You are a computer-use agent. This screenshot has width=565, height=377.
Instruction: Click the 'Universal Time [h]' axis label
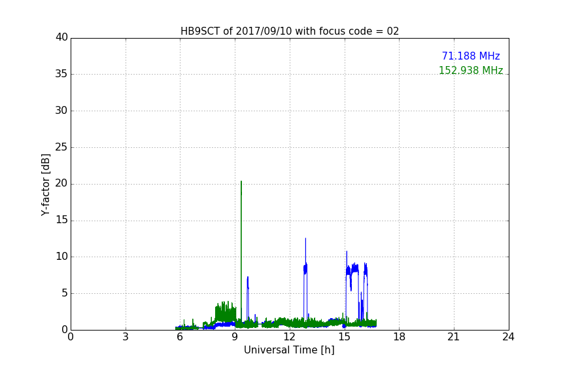tap(289, 350)
